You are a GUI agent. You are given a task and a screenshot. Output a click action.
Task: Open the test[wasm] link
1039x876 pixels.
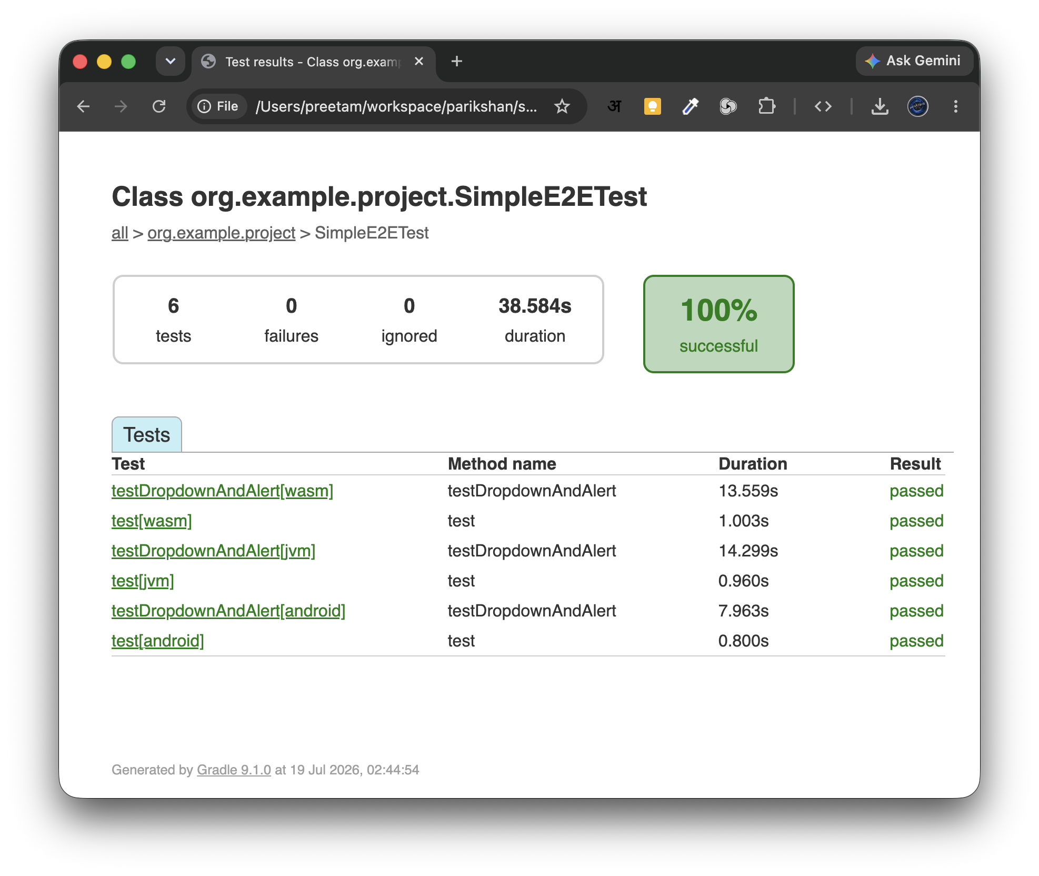click(x=152, y=521)
